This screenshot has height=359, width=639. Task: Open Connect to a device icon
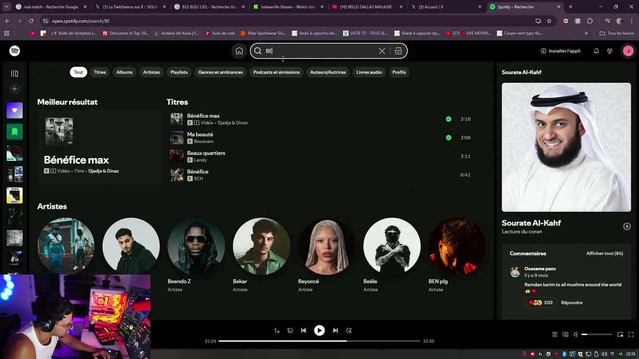[565, 335]
